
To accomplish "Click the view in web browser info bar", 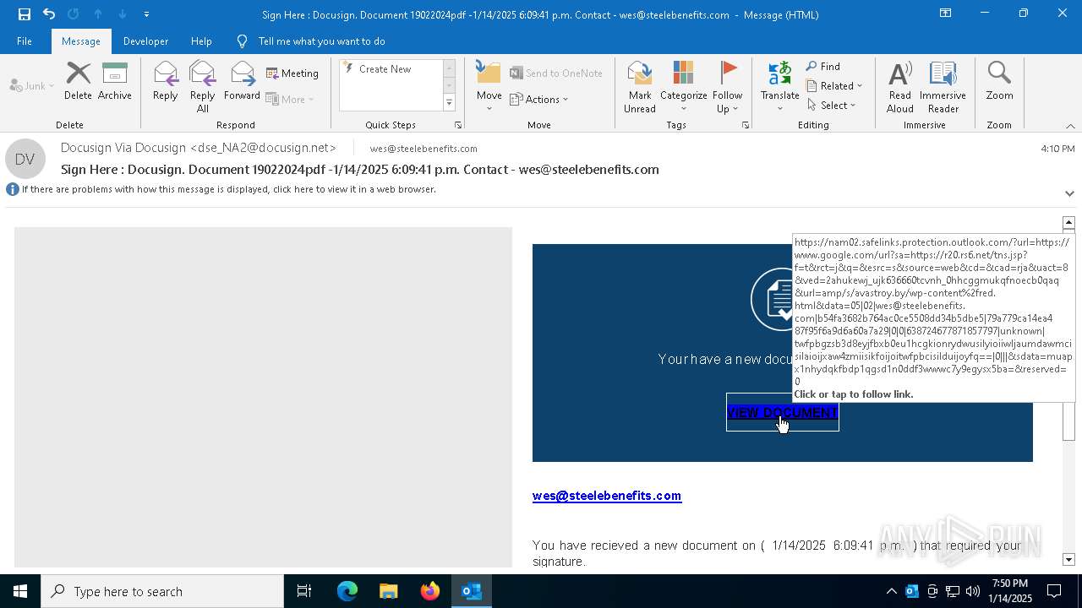I will coord(228,189).
